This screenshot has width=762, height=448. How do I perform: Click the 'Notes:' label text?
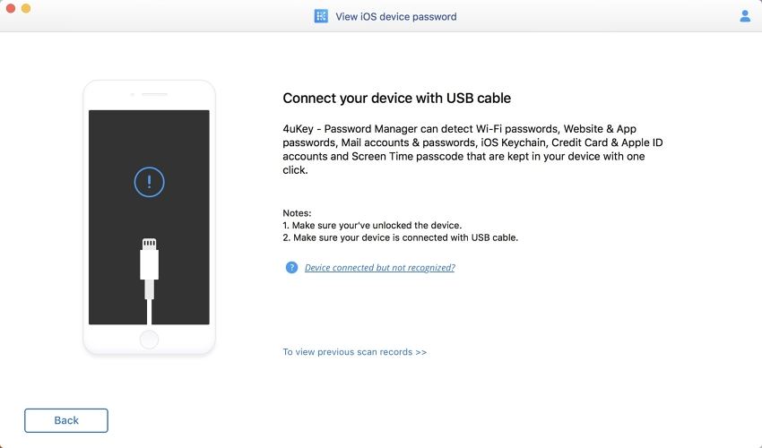coord(297,213)
